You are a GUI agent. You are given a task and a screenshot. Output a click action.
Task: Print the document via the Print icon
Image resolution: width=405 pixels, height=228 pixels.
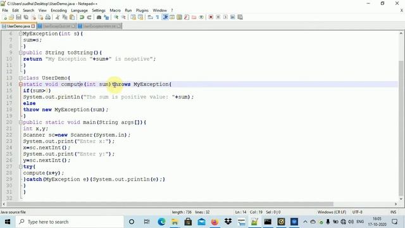48,17
